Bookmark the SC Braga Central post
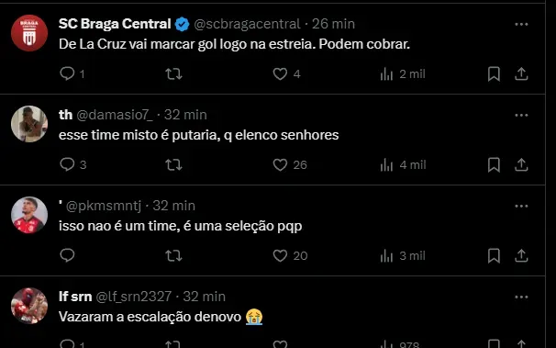The height and width of the screenshot is (348, 556). pos(494,73)
